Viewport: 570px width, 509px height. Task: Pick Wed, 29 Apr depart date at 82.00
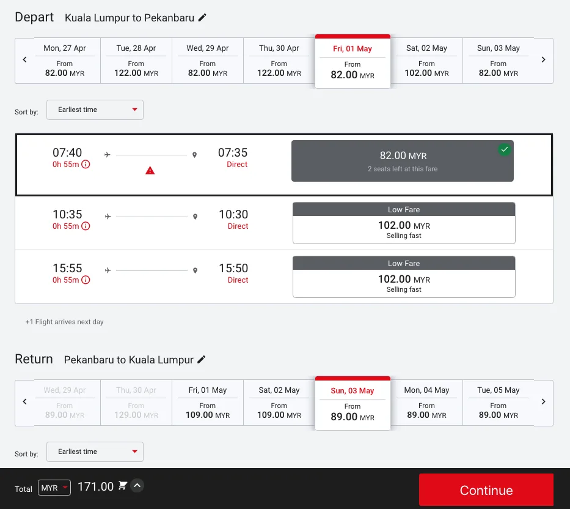(x=208, y=61)
